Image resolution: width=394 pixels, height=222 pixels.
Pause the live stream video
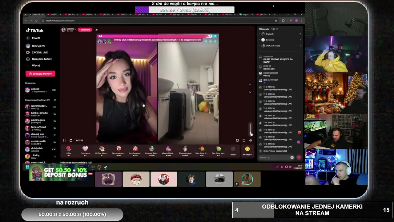pos(64,140)
